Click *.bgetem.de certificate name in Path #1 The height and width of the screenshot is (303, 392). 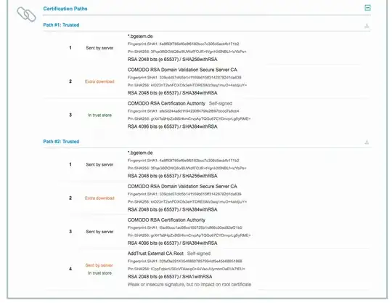point(140,36)
